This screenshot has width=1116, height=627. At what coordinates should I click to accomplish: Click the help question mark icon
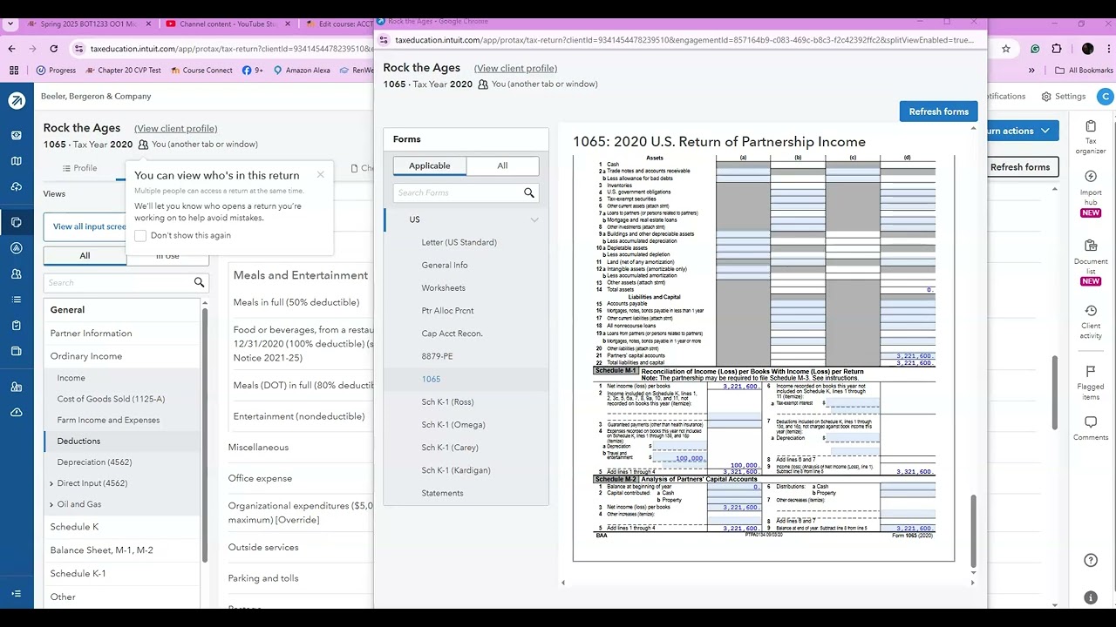[x=1091, y=560]
